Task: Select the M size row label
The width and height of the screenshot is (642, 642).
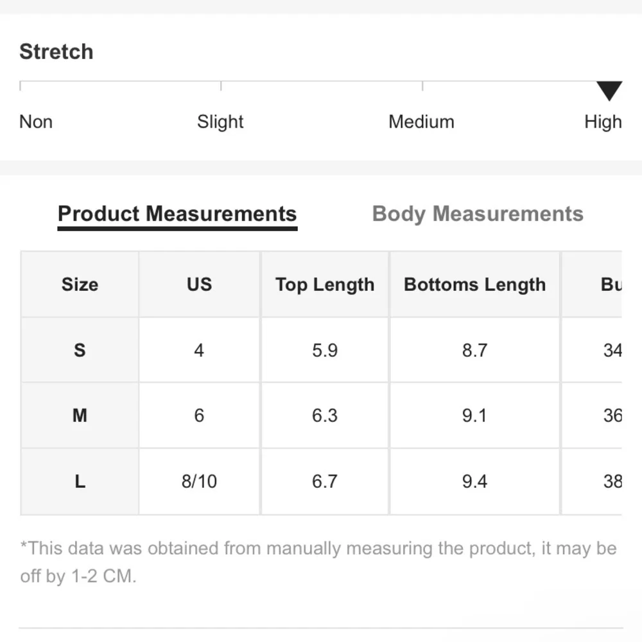Action: pyautogui.click(x=80, y=415)
